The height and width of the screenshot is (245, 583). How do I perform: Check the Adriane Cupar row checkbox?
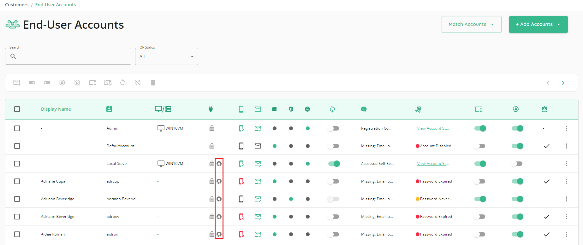click(x=17, y=181)
